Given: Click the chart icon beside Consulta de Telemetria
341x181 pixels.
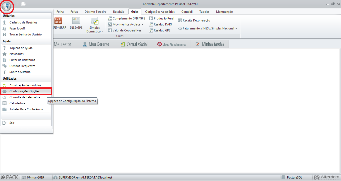Looking at the screenshot, I should coord(4,97).
